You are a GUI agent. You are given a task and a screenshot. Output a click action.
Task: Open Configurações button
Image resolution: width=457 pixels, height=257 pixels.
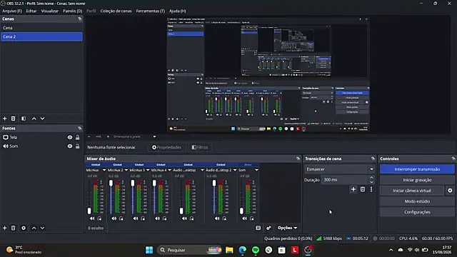click(x=417, y=212)
